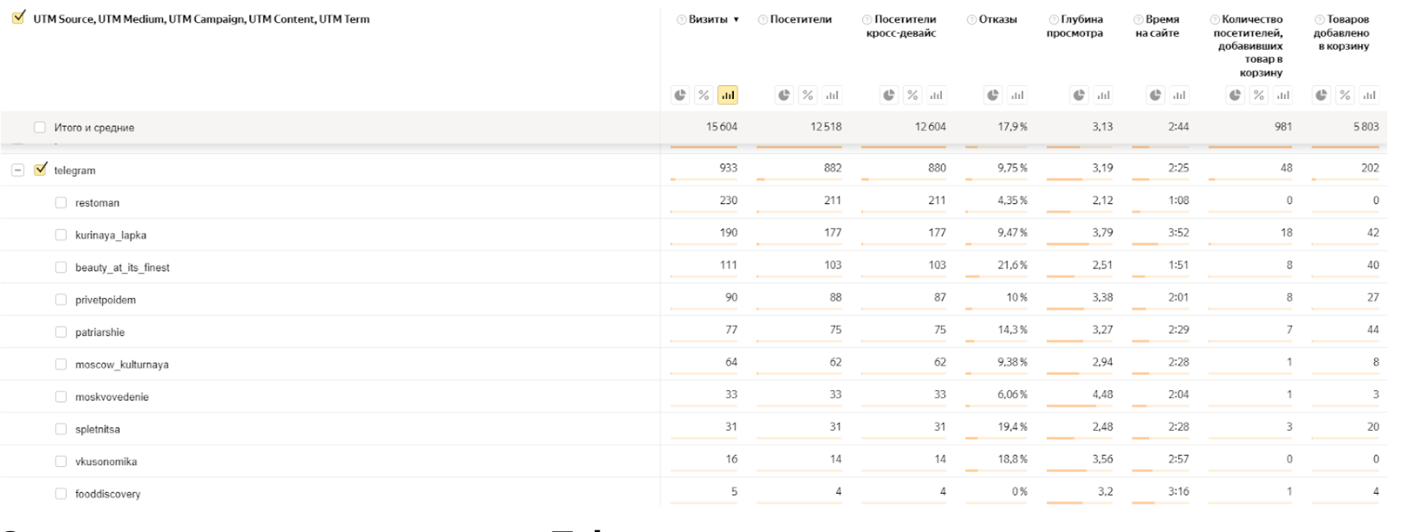
Task: Click the pie chart icon under Глубина просмотра
Action: point(1079,95)
